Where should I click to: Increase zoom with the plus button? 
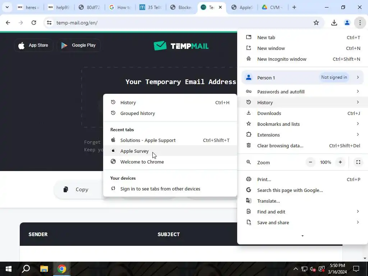click(340, 162)
